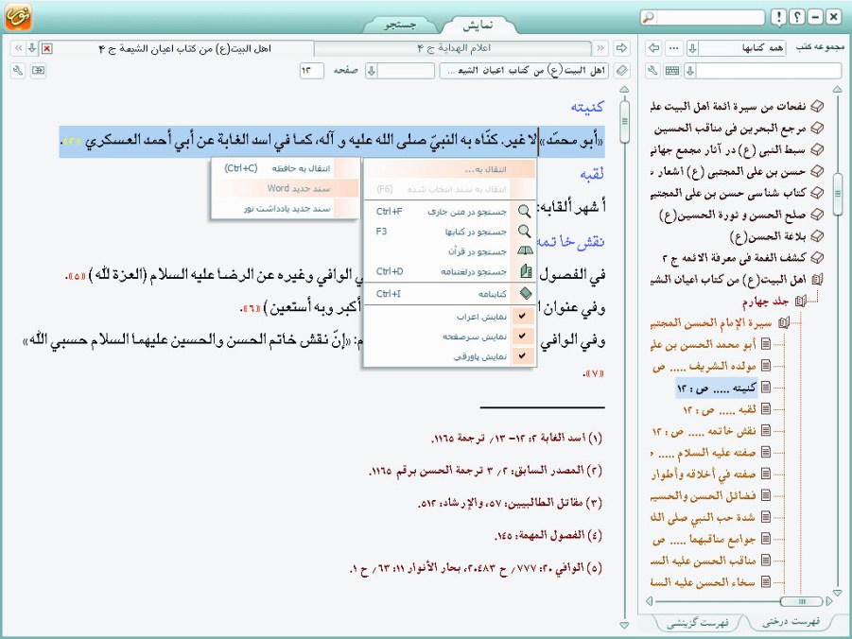Expand the 'انتقال به...' submenu entry
Image resolution: width=852 pixels, height=639 pixels.
pyautogui.click(x=450, y=169)
